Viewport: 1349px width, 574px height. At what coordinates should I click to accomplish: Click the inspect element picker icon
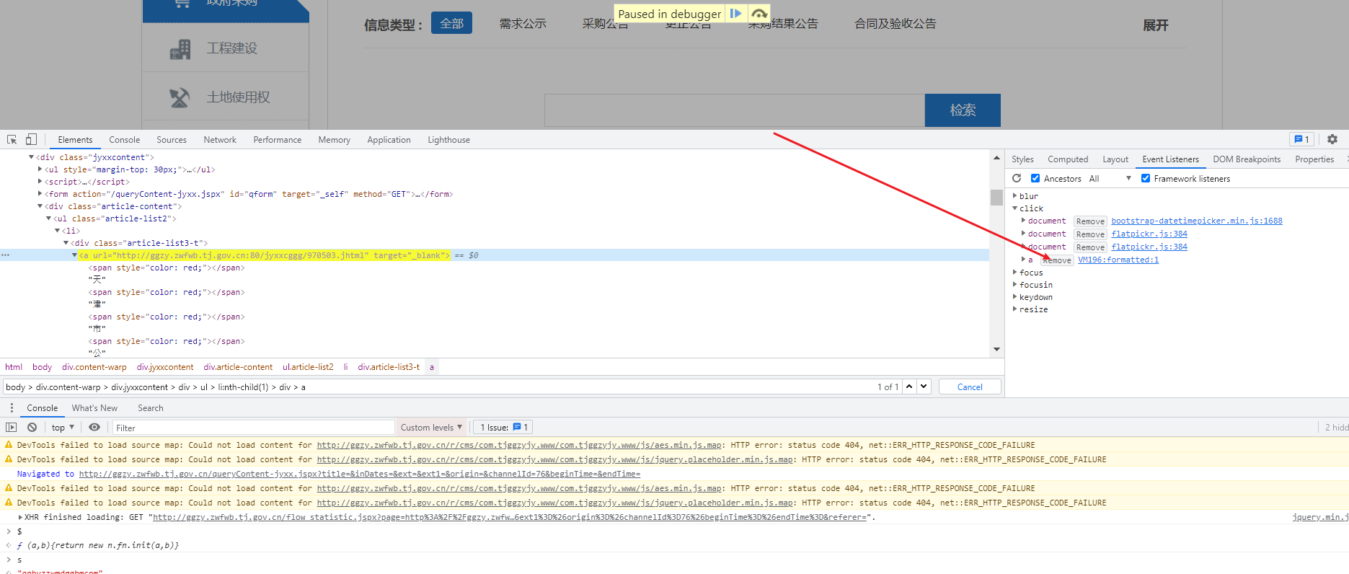pyautogui.click(x=12, y=139)
